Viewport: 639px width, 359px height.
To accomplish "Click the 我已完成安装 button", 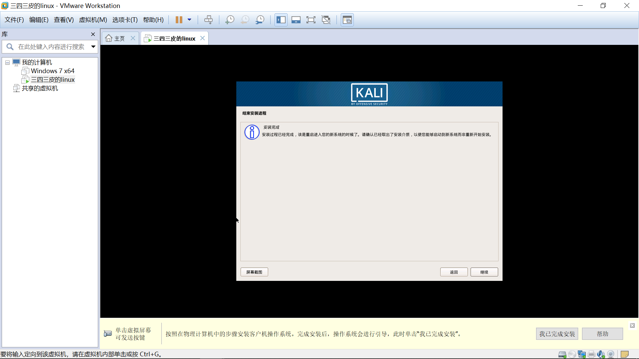I will click(557, 334).
